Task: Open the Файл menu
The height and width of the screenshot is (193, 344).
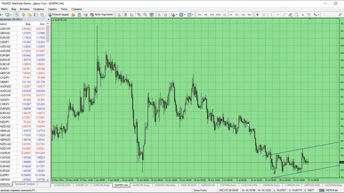Action: 4,9
